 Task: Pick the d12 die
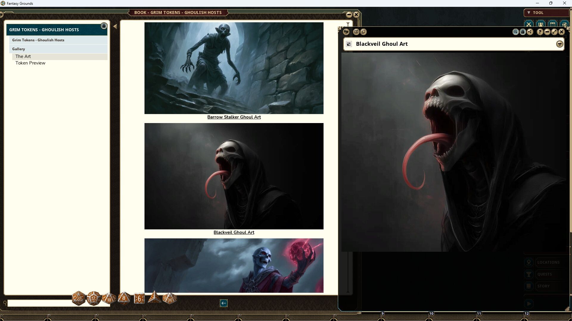94,298
